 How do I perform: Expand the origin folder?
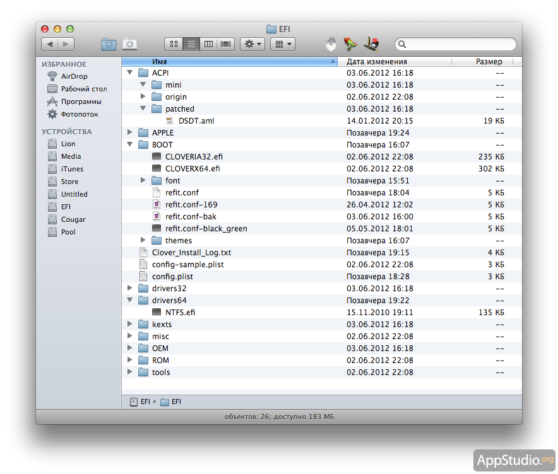pos(143,96)
